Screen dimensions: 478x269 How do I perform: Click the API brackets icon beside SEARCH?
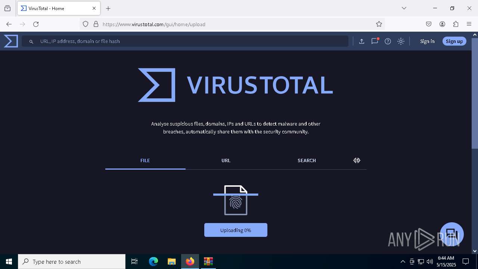pos(357,160)
